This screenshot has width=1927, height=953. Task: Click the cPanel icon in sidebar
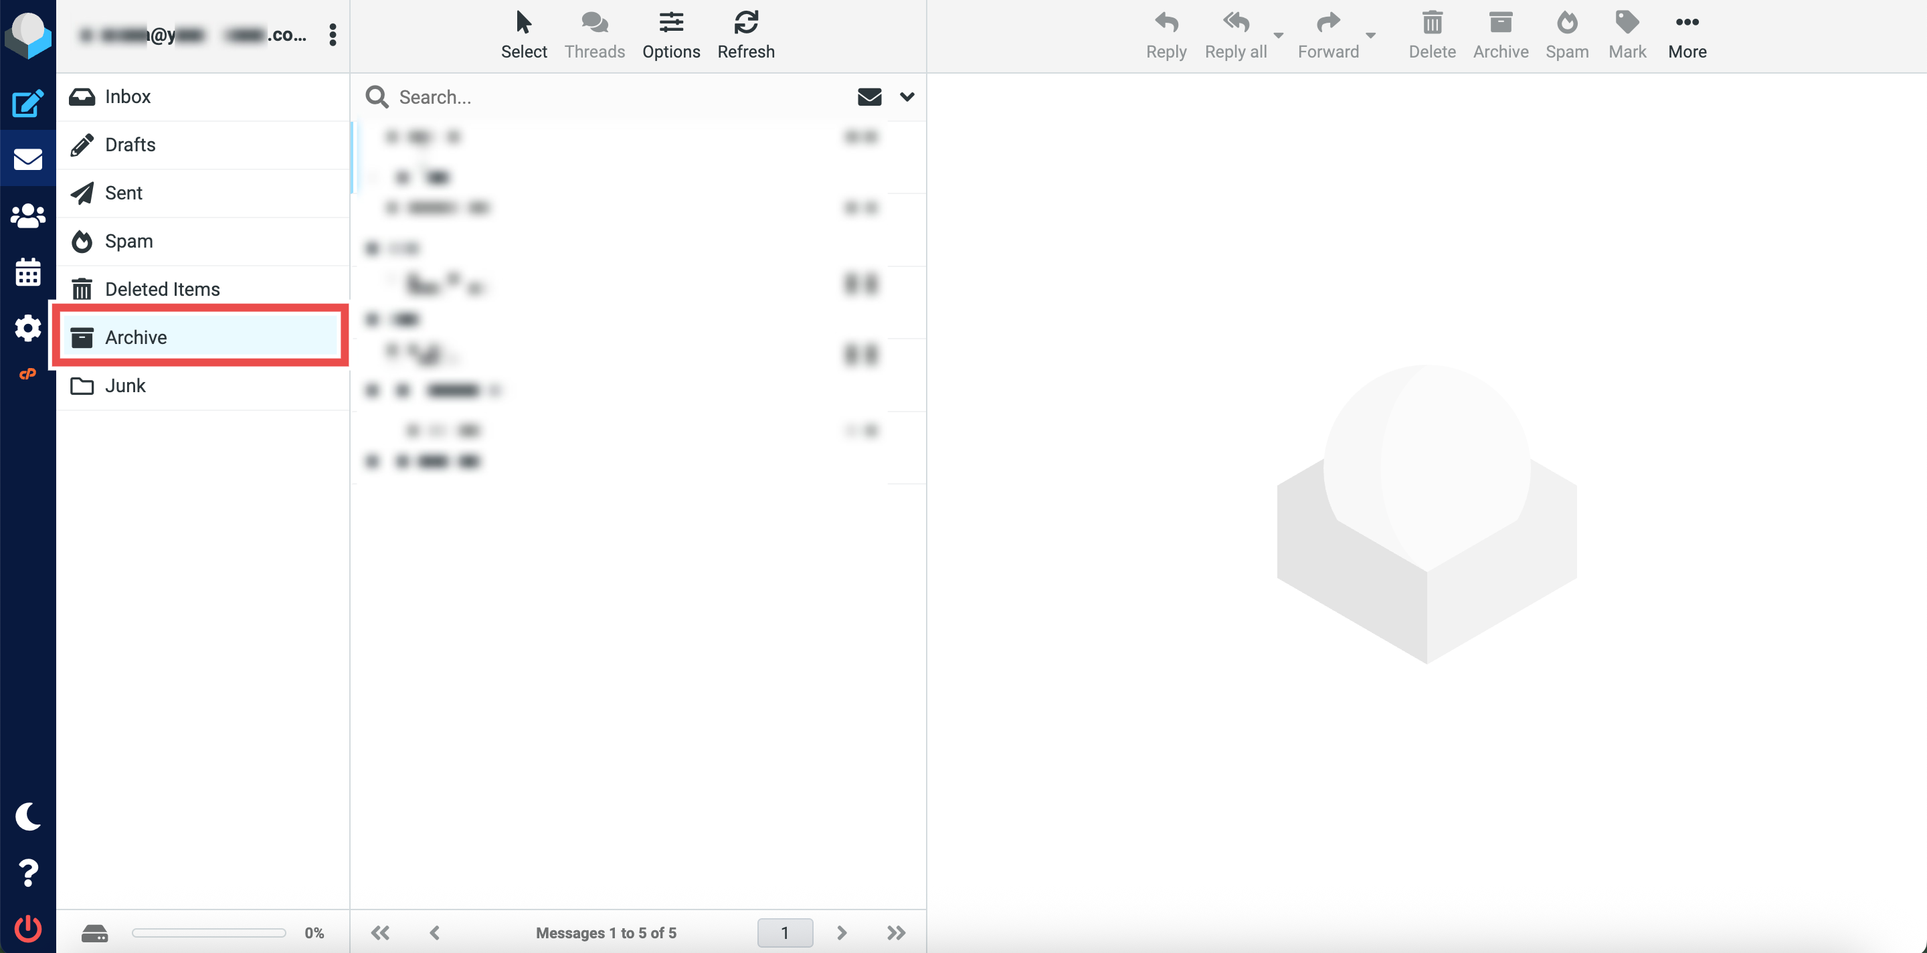click(27, 373)
